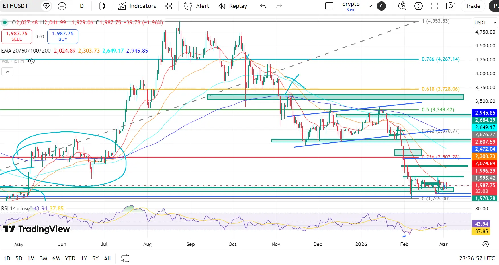Screen dimensions: 499x265
Task: Open the USDT currency dropdown
Action: click(485, 23)
